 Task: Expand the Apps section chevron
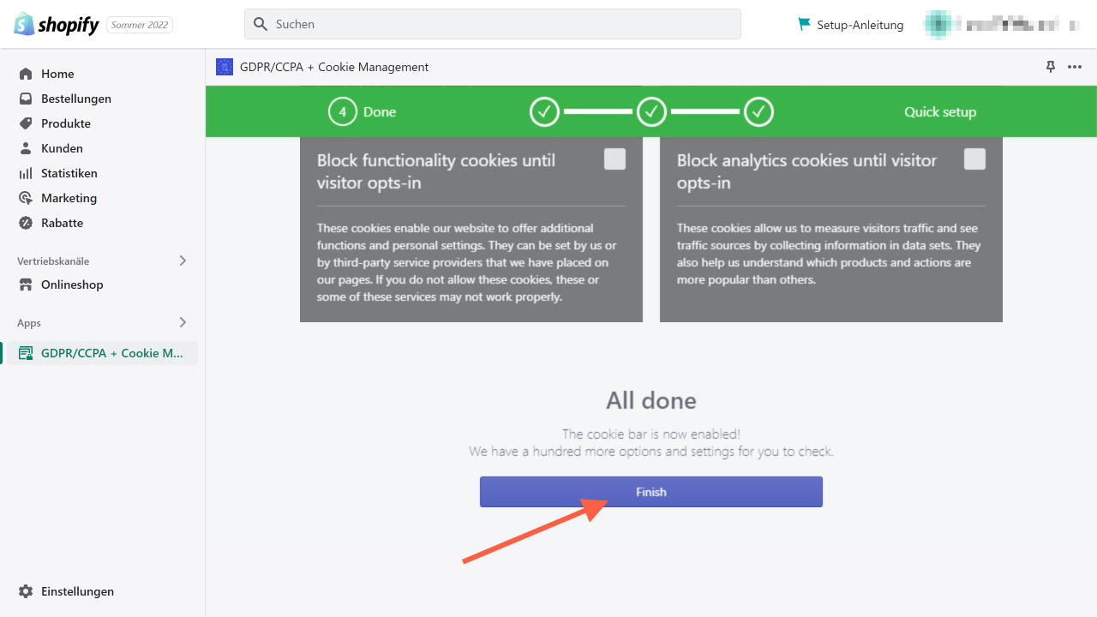click(183, 322)
